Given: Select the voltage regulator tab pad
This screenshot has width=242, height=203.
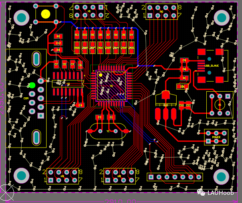Looking at the screenshot, I should [x=166, y=95].
